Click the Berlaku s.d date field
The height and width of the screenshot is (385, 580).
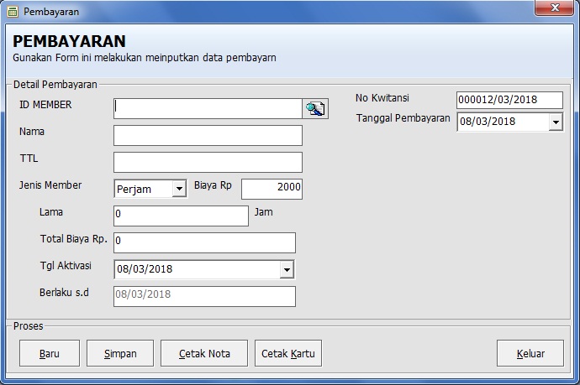(204, 296)
